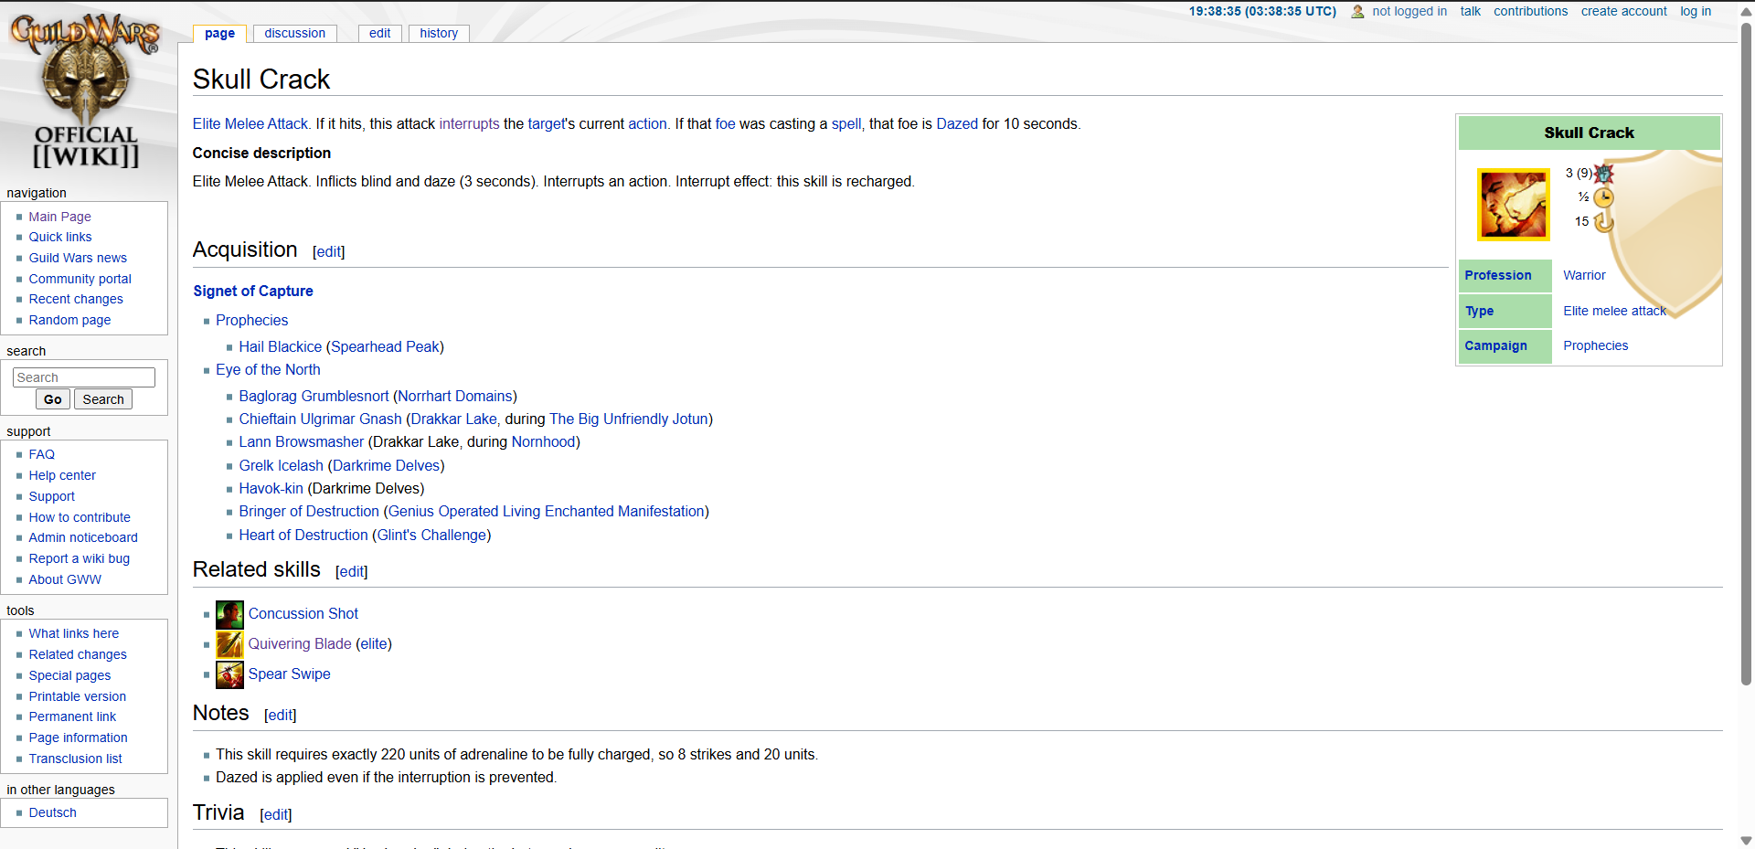The height and width of the screenshot is (849, 1755).
Task: Open Page information
Action: (78, 738)
